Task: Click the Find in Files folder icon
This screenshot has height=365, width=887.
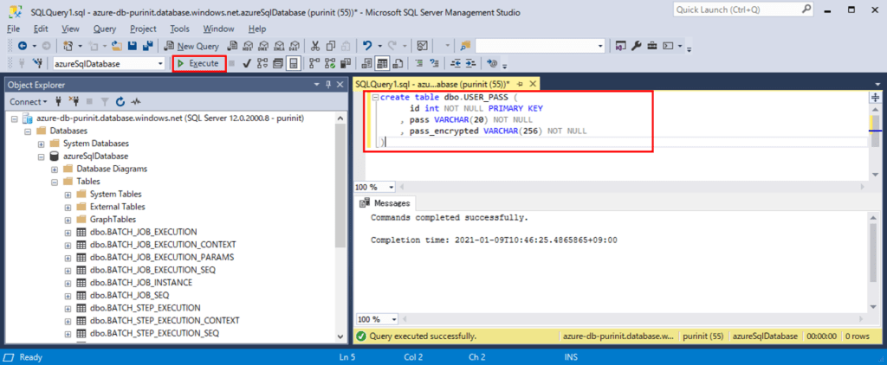Action: [x=465, y=47]
